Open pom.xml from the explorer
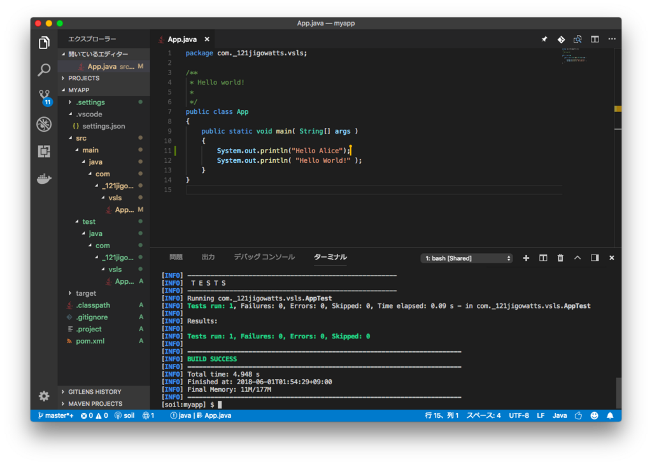Viewport: 652px width, 465px height. pyautogui.click(x=90, y=341)
